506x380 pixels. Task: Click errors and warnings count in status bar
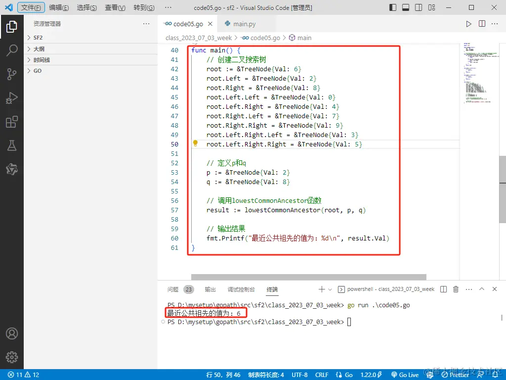pyautogui.click(x=23, y=375)
